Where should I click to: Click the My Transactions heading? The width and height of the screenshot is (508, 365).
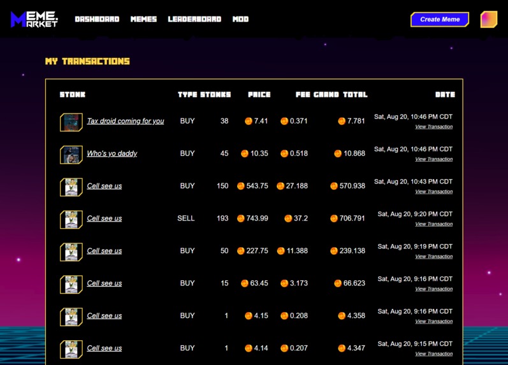click(87, 61)
